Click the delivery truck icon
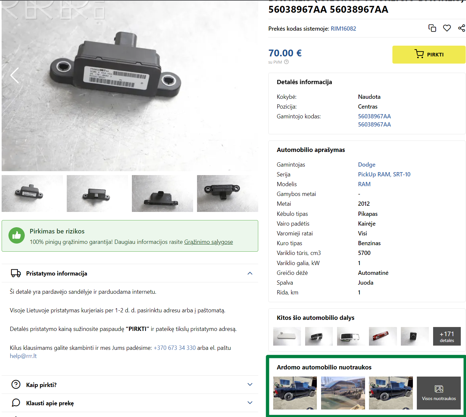This screenshot has height=417, width=466. click(16, 273)
